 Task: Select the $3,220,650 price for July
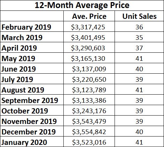click(89, 79)
